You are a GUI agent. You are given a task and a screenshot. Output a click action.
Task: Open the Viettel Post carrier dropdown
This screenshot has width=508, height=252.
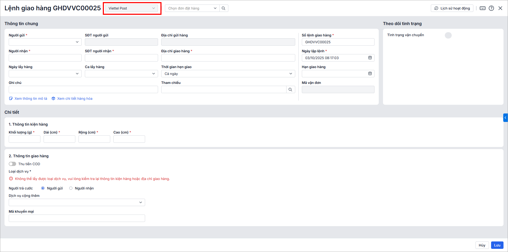pyautogui.click(x=132, y=8)
